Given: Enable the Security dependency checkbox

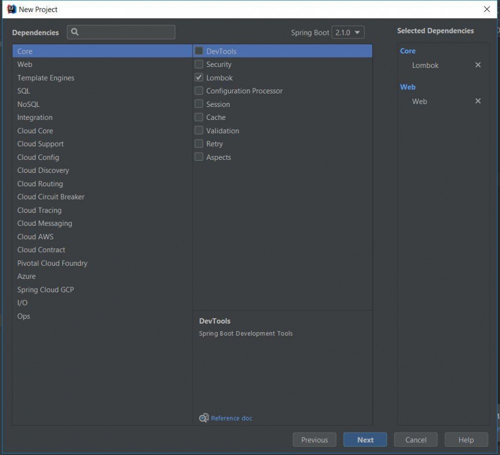Looking at the screenshot, I should click(x=198, y=64).
